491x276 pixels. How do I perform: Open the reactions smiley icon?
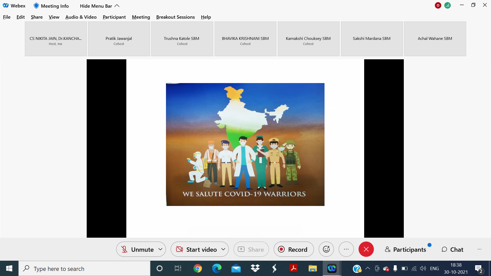click(326, 249)
